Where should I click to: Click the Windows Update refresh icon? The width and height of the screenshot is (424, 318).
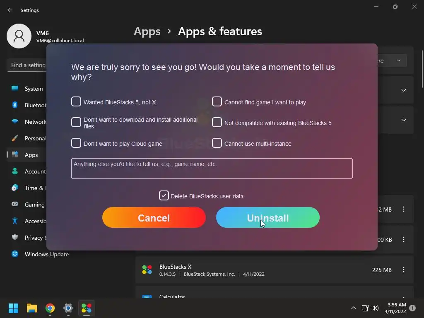(x=15, y=254)
